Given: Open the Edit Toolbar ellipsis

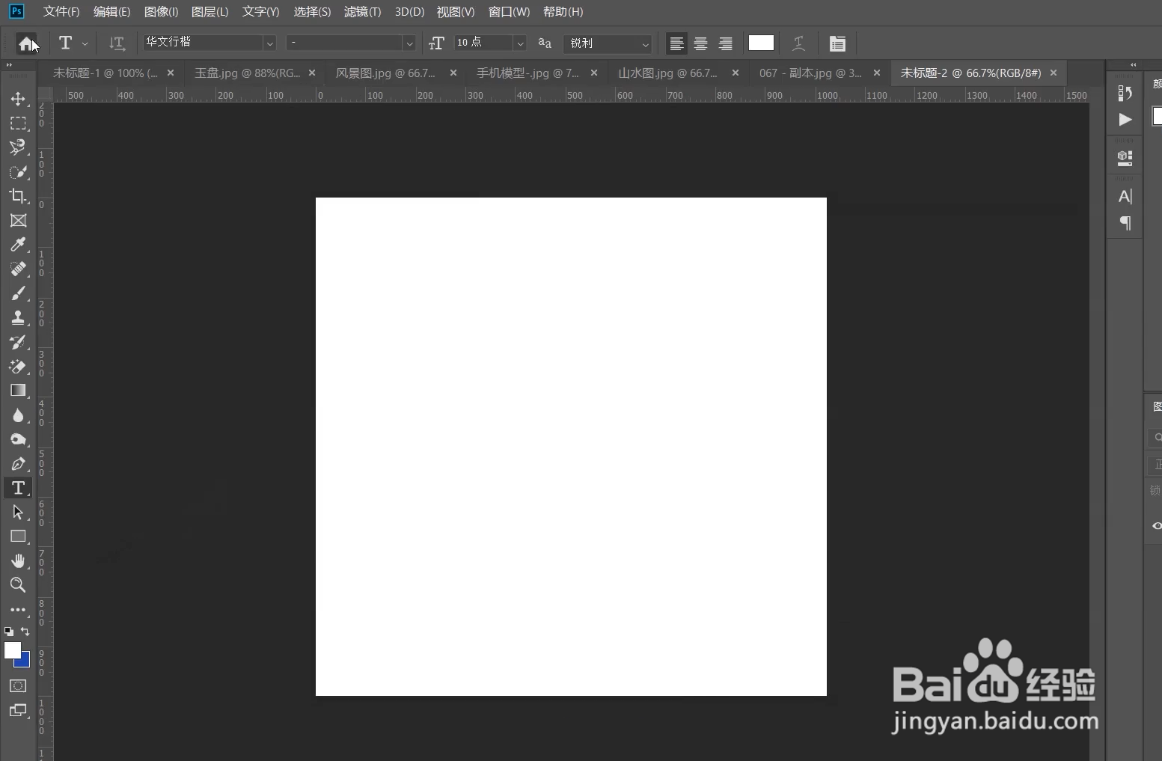Looking at the screenshot, I should (x=18, y=610).
